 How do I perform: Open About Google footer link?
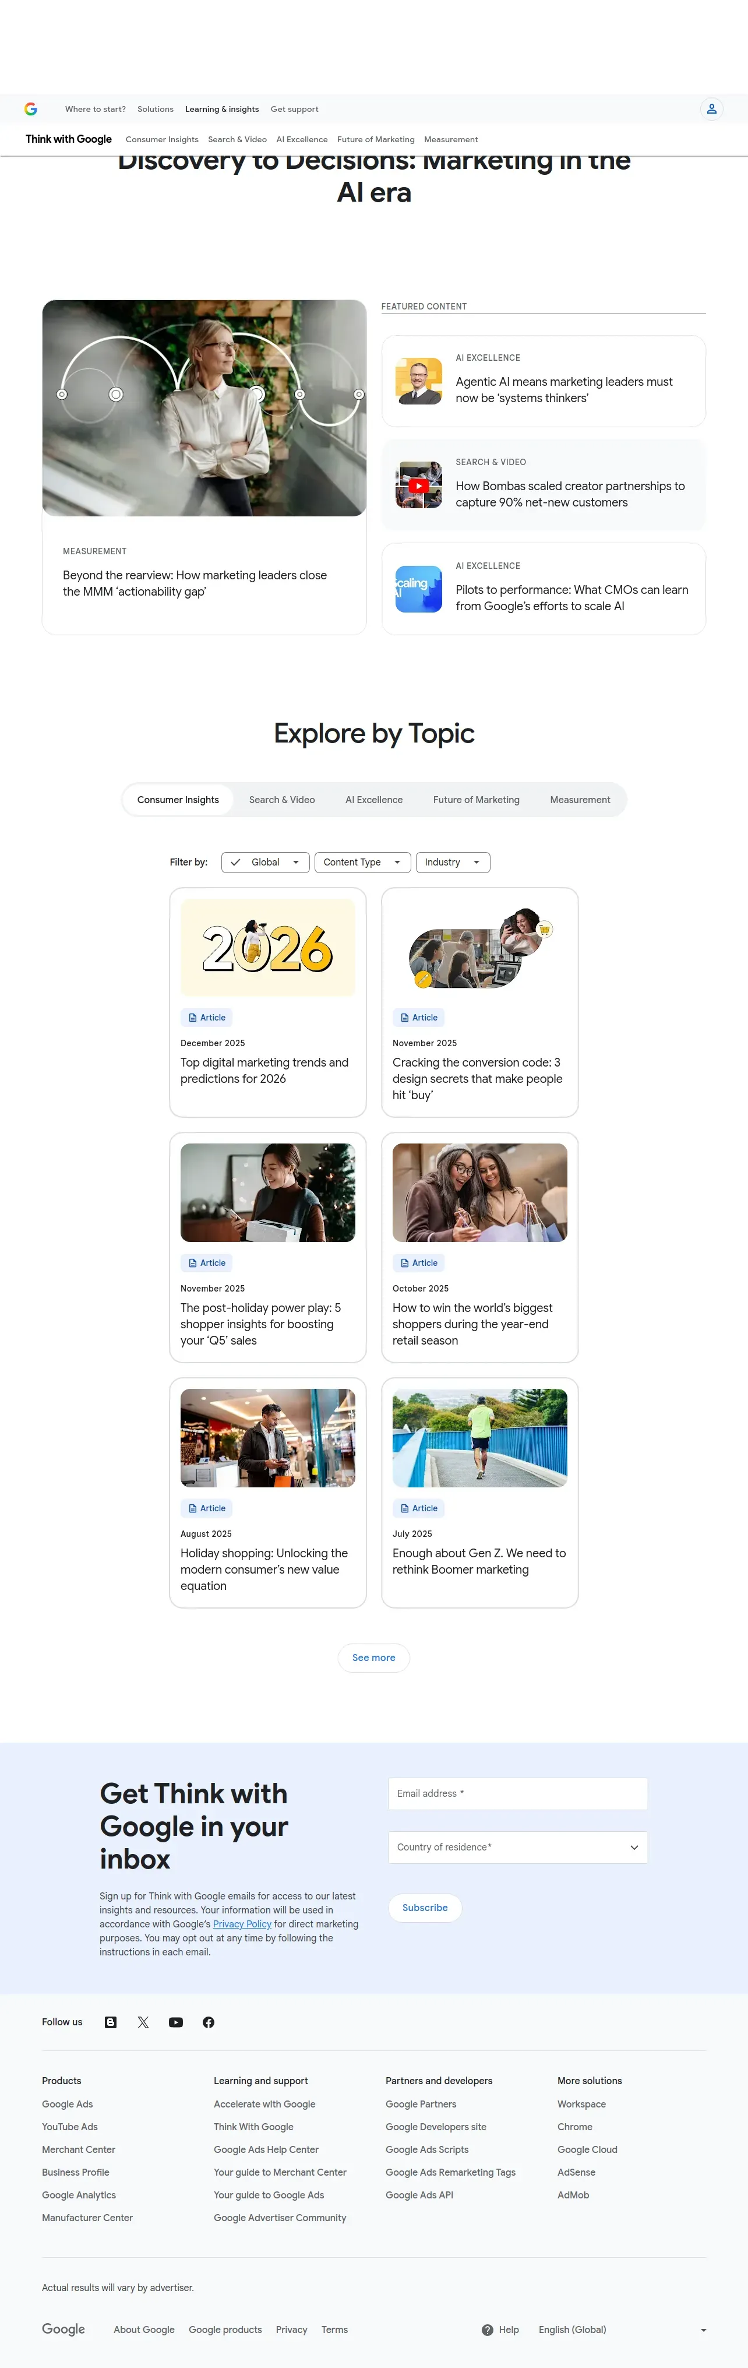144,2330
